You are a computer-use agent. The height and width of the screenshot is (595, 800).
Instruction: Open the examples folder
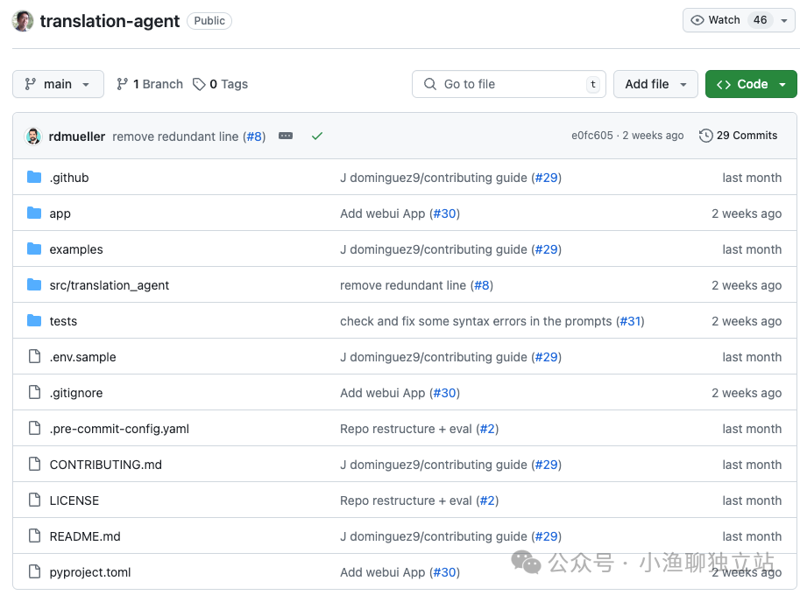click(x=76, y=249)
